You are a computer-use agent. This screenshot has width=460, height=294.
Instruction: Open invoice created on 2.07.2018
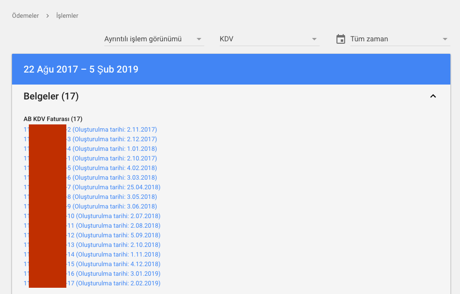tap(92, 216)
